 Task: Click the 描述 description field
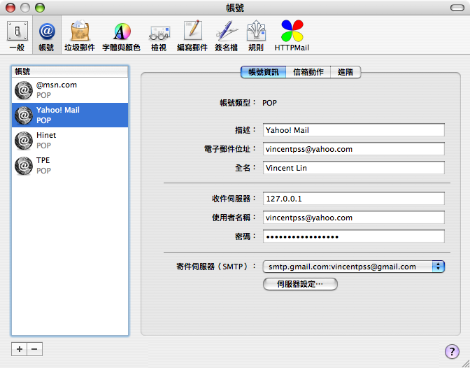[354, 130]
